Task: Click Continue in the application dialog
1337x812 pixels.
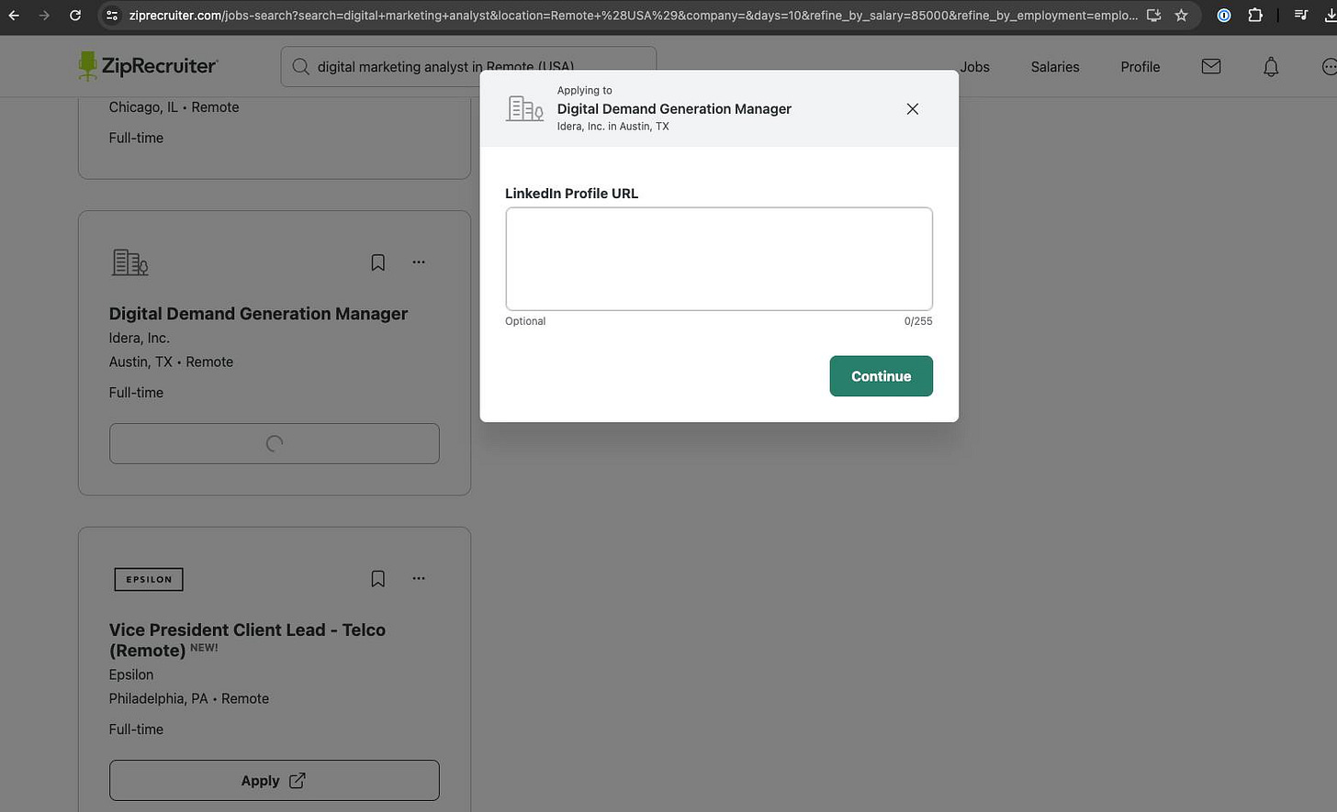Action: [881, 376]
